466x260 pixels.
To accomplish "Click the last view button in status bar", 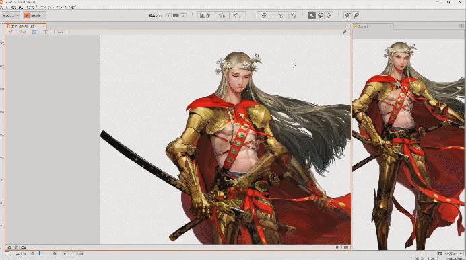I will [81, 253].
